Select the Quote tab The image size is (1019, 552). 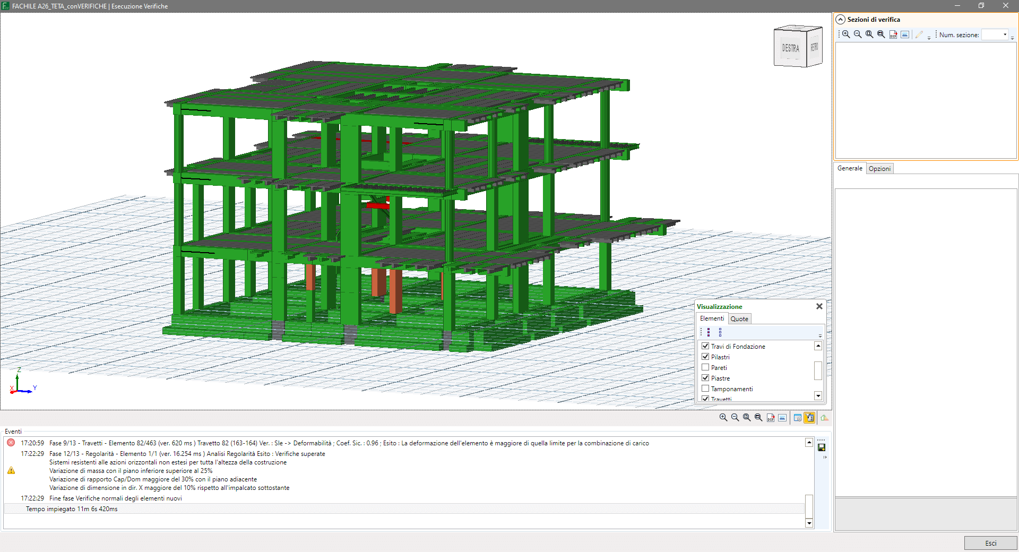739,319
